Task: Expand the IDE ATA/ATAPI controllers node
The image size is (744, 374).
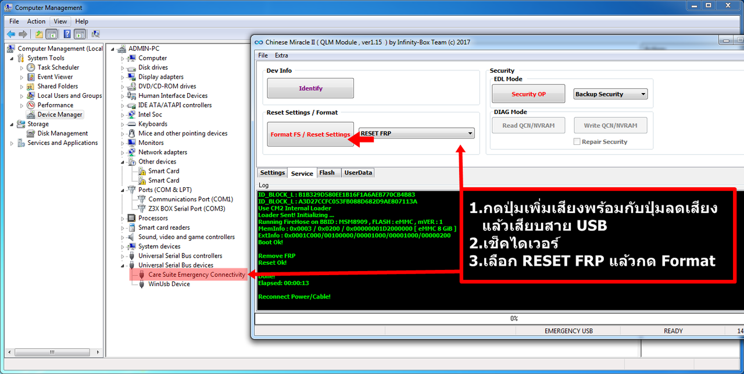Action: click(x=123, y=105)
